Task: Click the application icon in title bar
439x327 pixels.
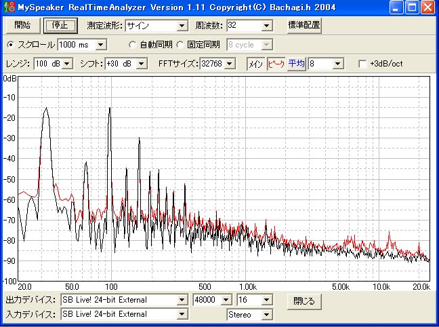Action: (x=9, y=8)
